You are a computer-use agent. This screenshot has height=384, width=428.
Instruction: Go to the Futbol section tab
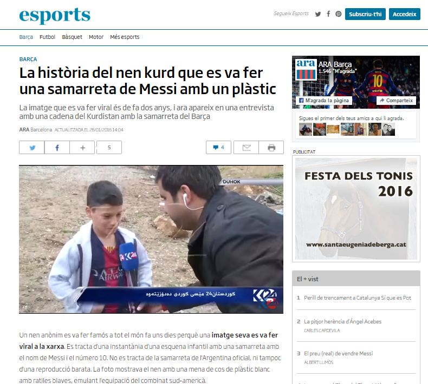[x=47, y=37]
